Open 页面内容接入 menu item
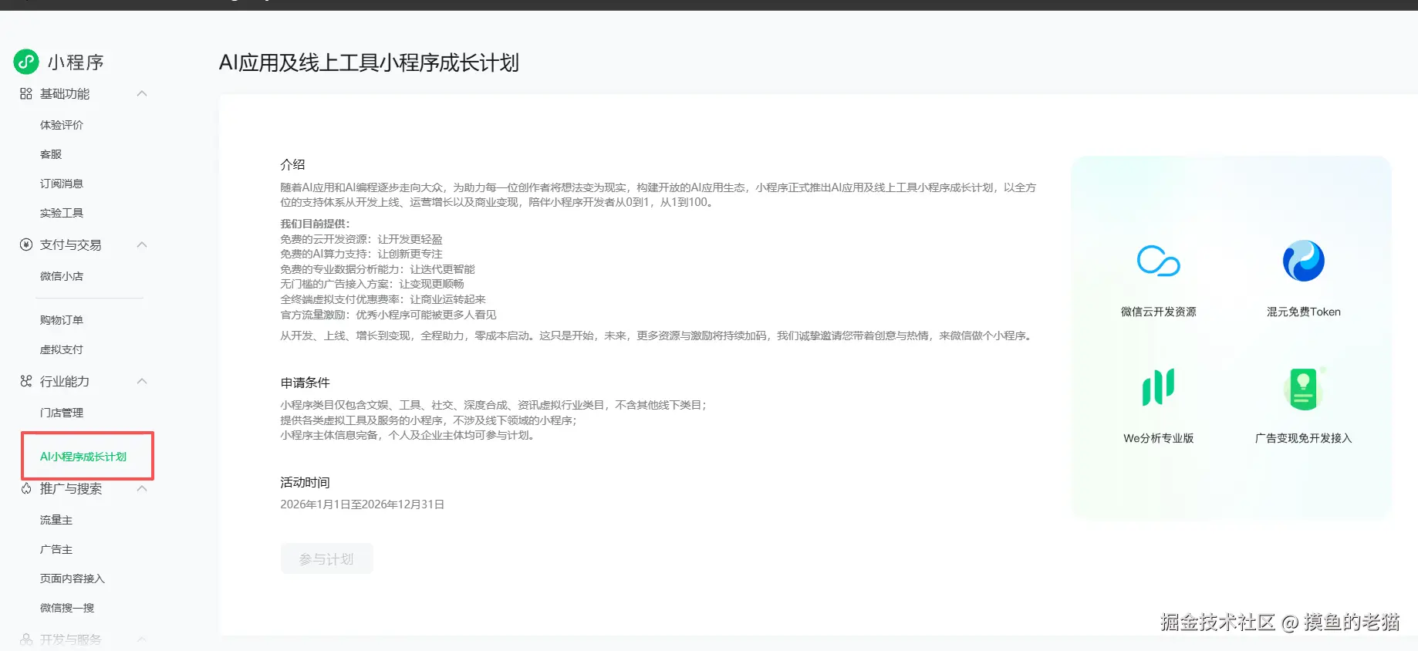 coord(73,578)
